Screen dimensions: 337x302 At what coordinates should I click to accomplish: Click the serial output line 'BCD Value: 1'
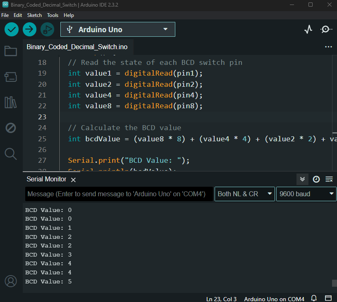48,228
